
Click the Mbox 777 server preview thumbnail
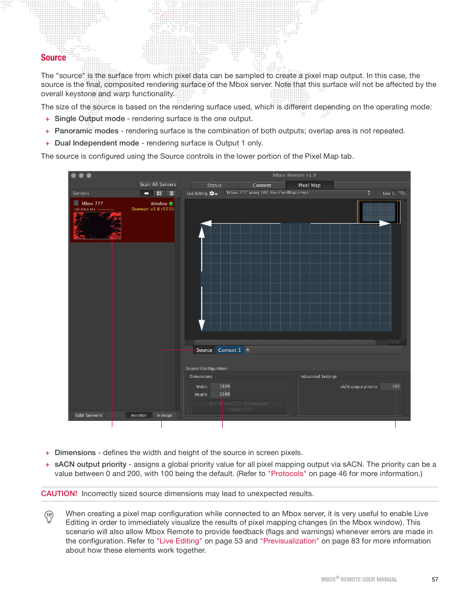pyautogui.click(x=97, y=226)
